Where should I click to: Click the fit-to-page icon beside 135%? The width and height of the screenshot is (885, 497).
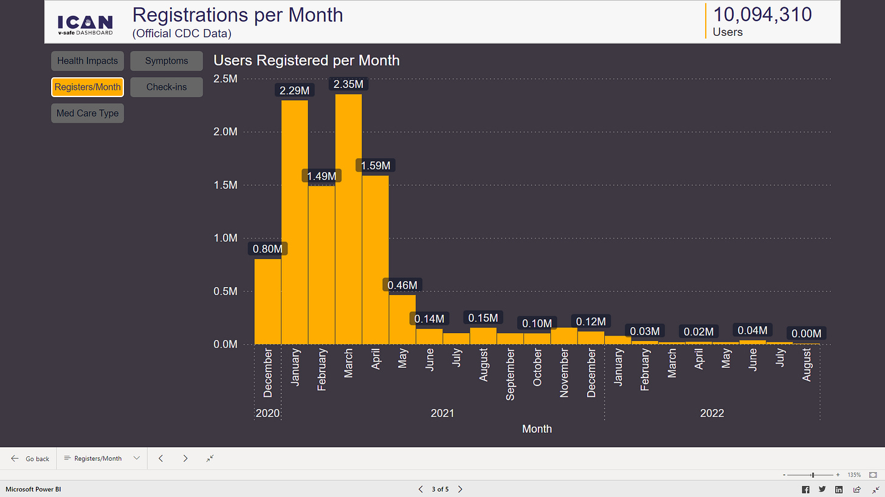click(x=873, y=475)
